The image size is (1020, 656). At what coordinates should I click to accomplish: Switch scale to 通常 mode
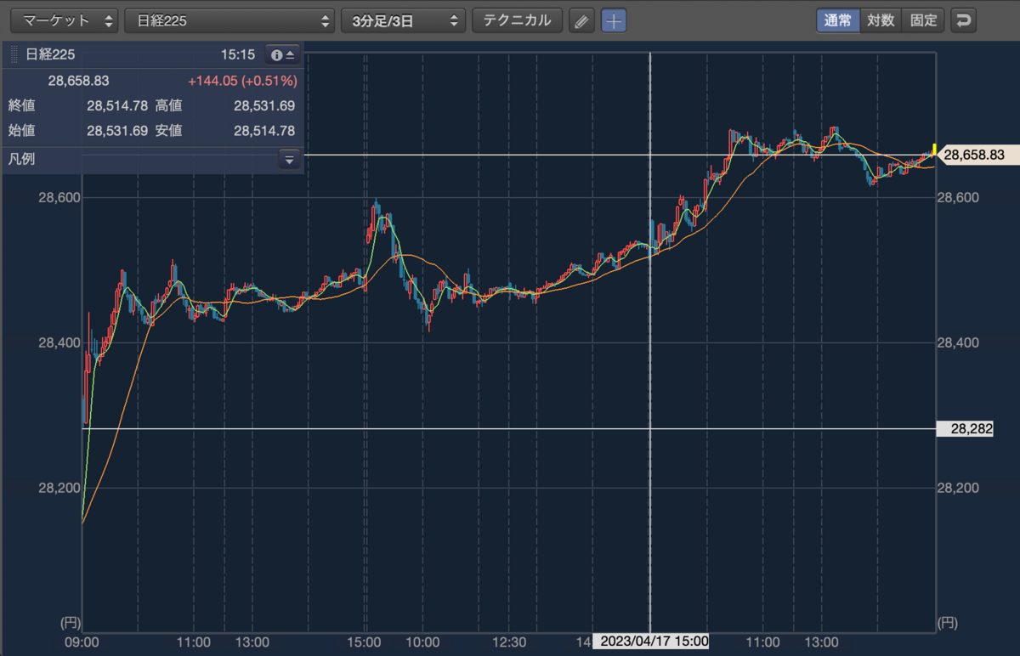838,20
